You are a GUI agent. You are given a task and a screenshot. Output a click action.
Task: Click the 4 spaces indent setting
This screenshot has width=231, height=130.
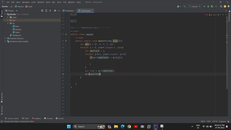(222, 121)
